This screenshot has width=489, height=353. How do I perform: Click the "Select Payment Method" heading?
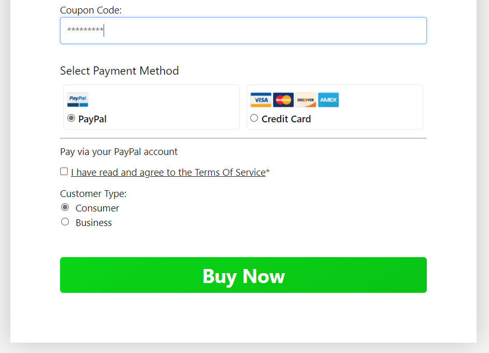click(119, 71)
